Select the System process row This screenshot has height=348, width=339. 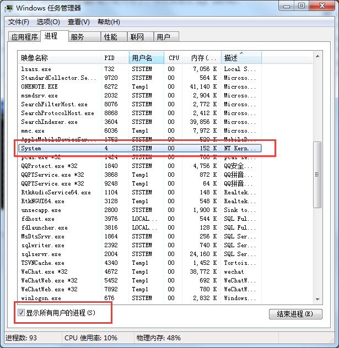[140, 148]
